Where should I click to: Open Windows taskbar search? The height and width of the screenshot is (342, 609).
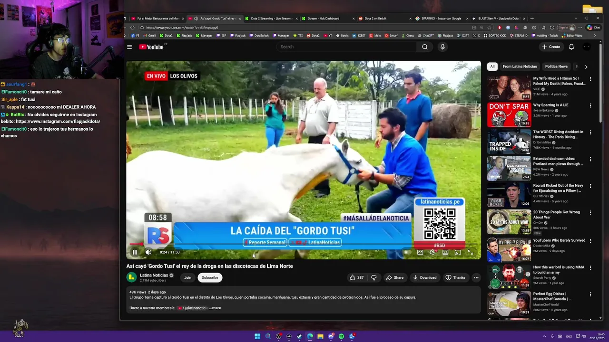(268, 336)
